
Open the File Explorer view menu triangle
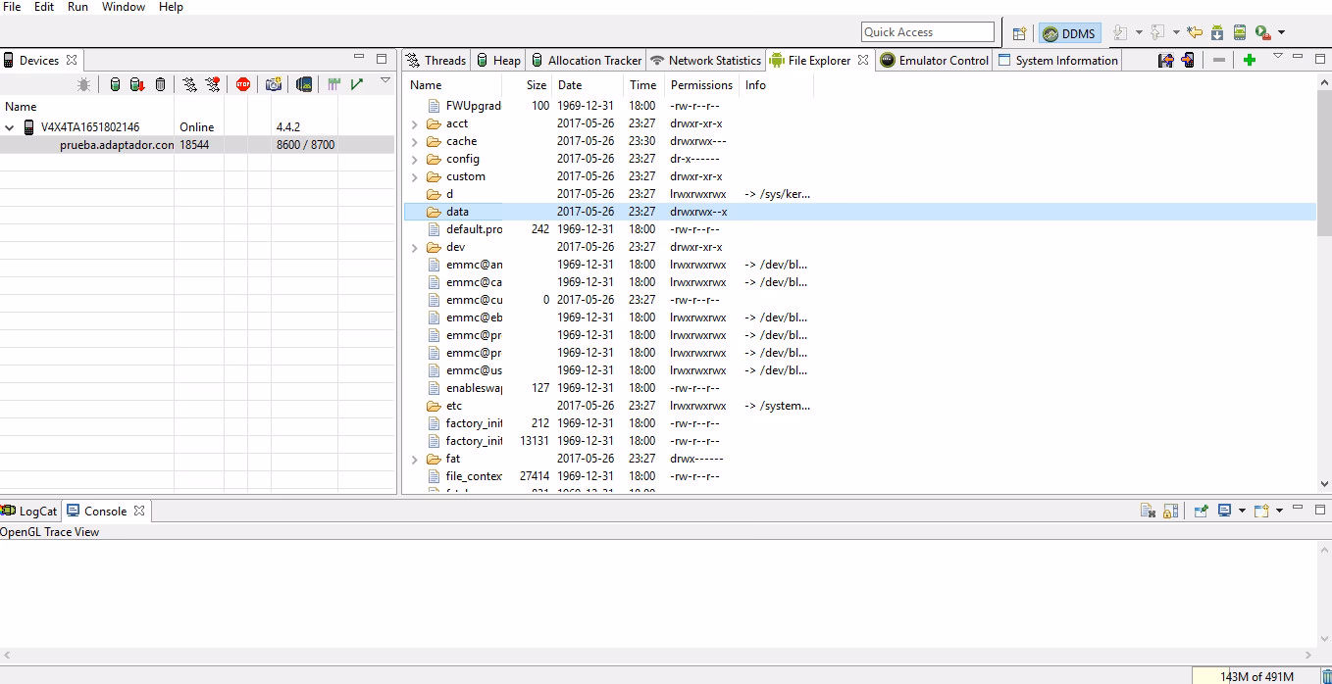(1278, 57)
